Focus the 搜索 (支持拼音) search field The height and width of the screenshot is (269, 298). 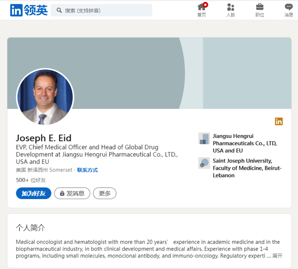click(x=101, y=10)
